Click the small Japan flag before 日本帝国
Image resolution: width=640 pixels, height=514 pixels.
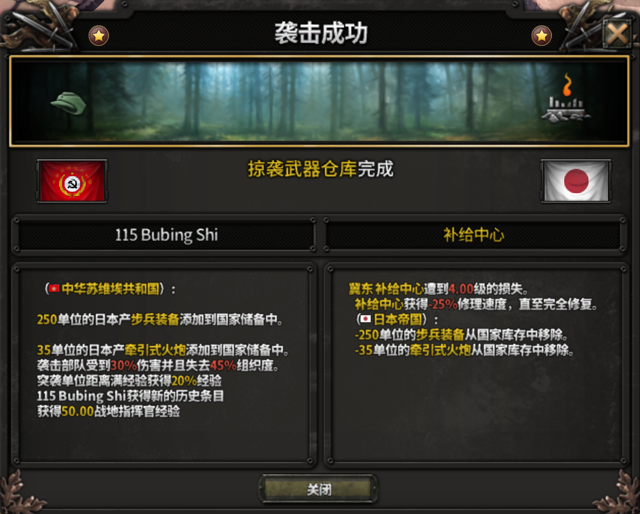coord(365,320)
